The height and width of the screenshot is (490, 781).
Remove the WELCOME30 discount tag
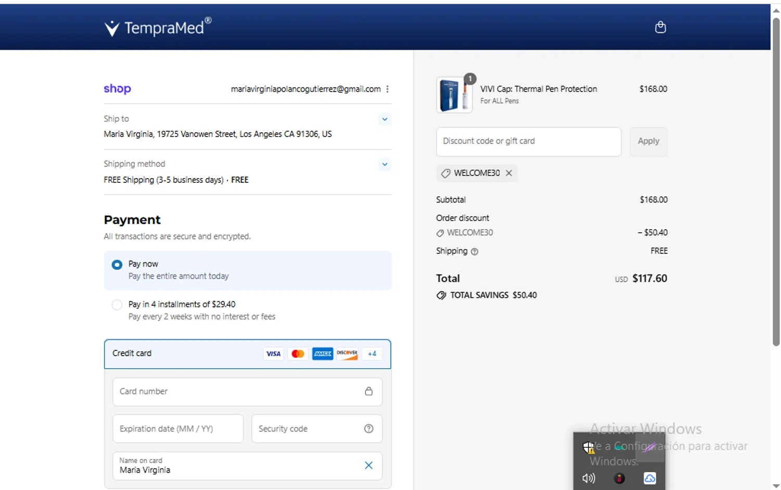509,173
